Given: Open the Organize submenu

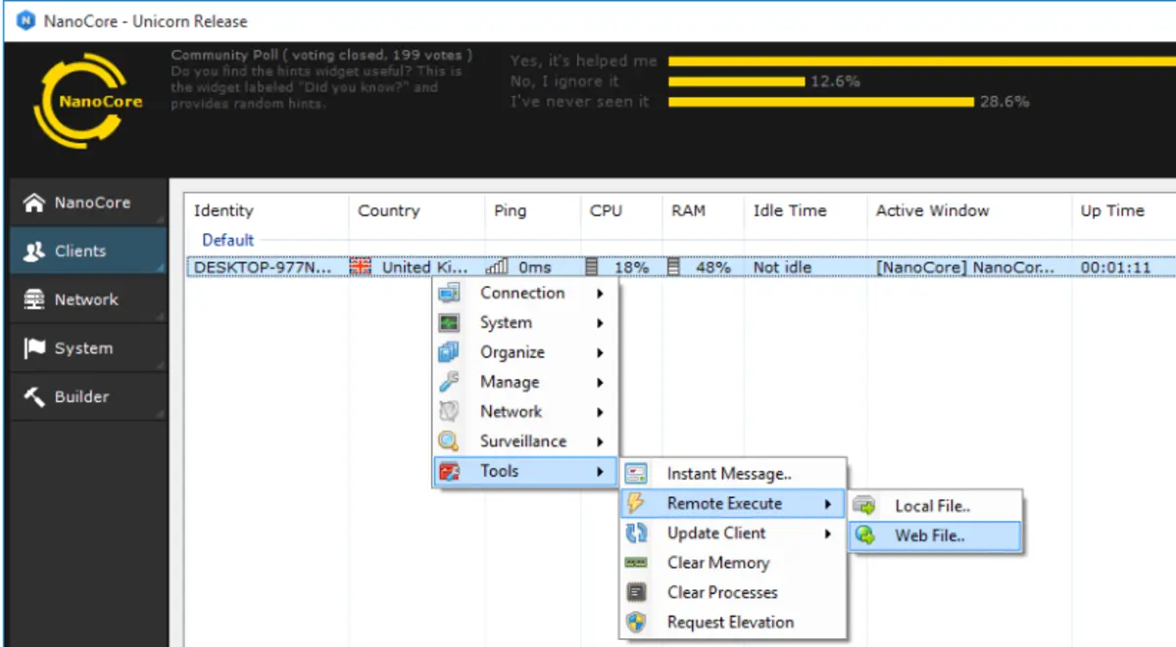Looking at the screenshot, I should click(525, 352).
